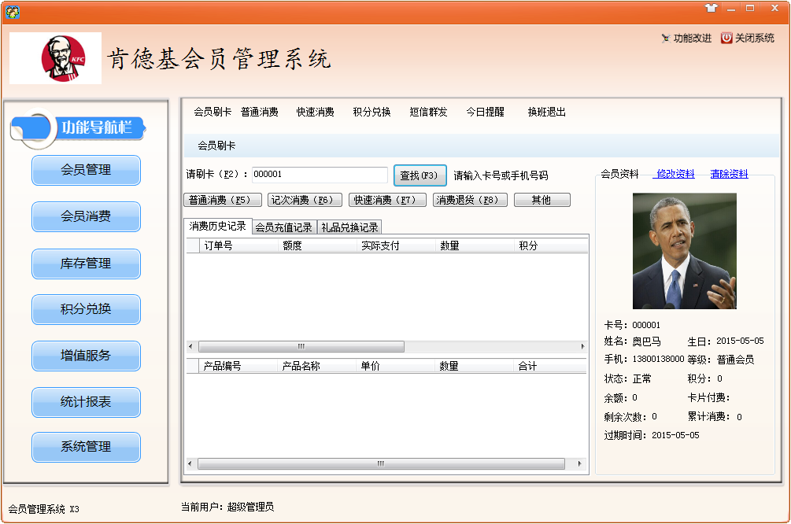Click the 功能改进 feedback icon

666,39
